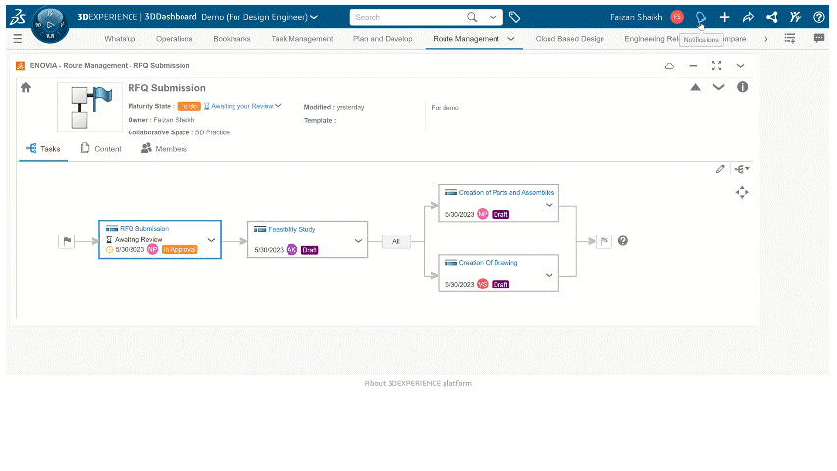
Task: Open the tools and preferences icon
Action: pyautogui.click(x=796, y=17)
